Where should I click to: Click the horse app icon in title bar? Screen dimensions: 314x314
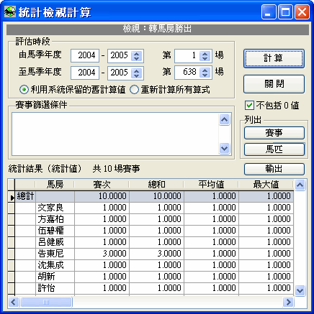coord(10,11)
